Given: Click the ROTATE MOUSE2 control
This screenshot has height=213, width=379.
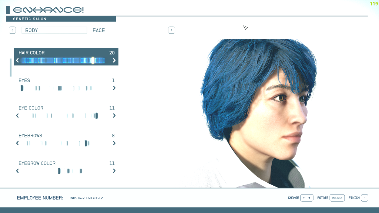Looking at the screenshot, I should (x=337, y=198).
